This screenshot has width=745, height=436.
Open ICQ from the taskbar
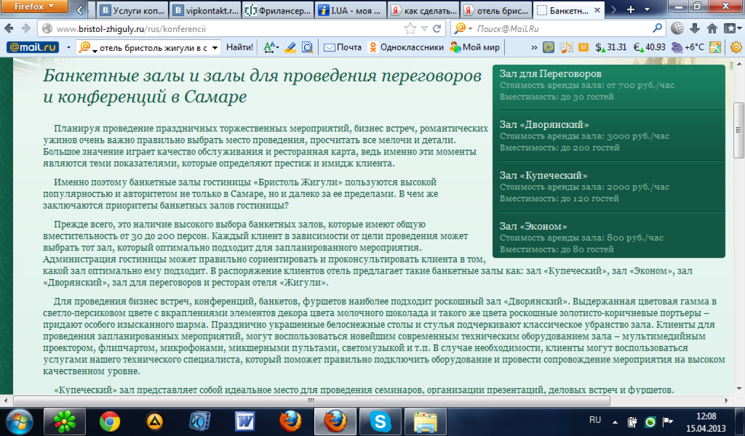pyautogui.click(x=65, y=421)
